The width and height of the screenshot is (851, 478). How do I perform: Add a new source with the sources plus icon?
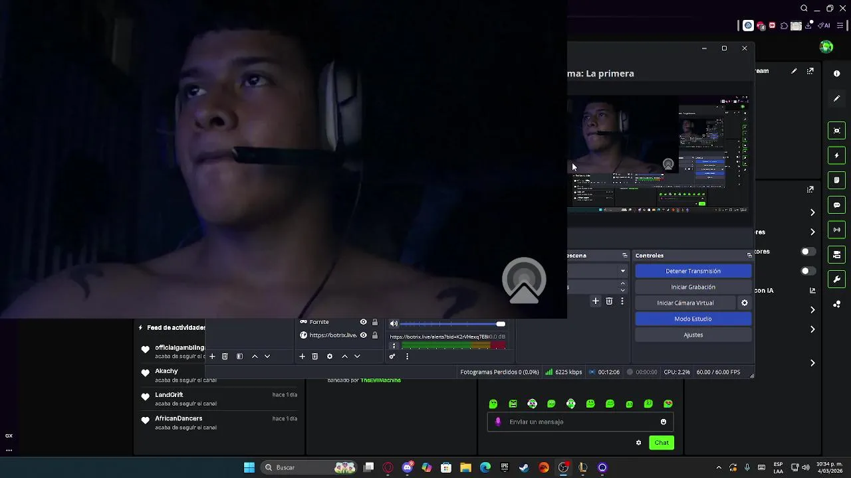tap(302, 357)
